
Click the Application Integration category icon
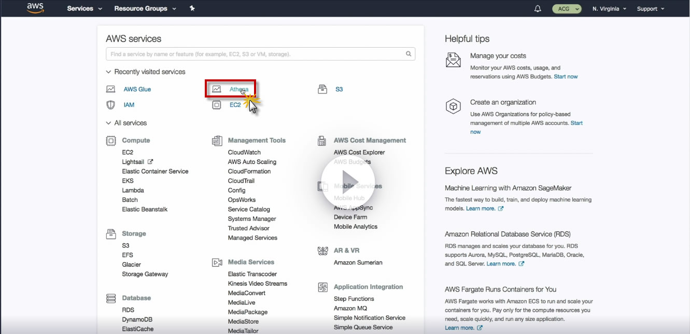pyautogui.click(x=322, y=287)
